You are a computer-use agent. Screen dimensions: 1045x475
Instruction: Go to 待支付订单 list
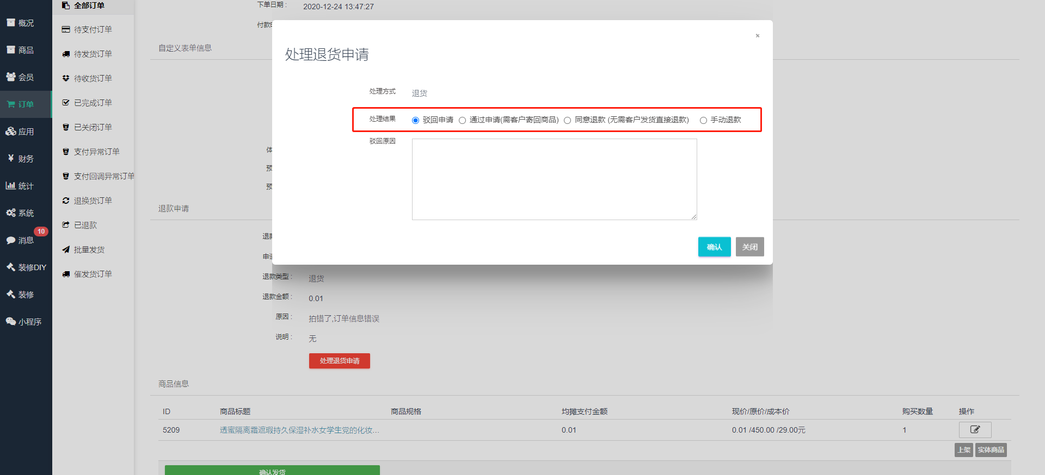pos(93,29)
